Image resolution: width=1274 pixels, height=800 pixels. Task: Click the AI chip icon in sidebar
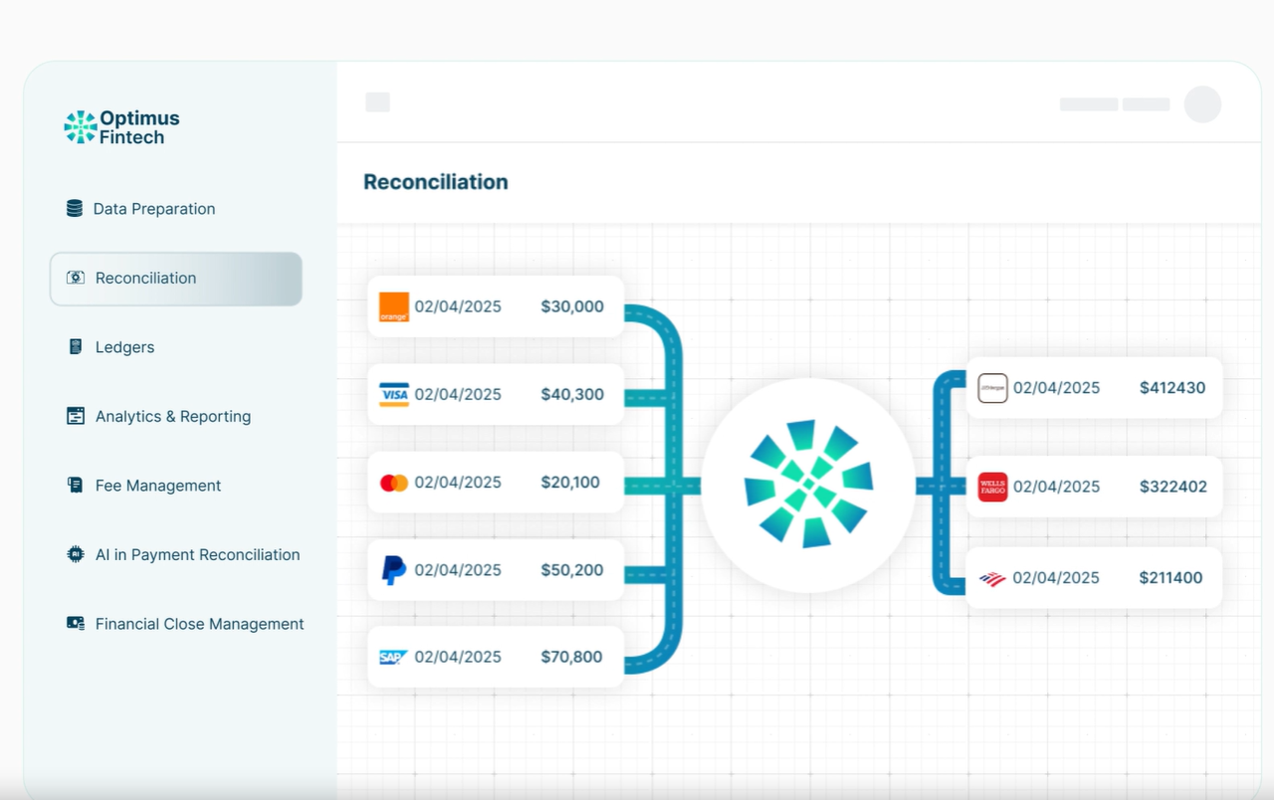coord(76,554)
